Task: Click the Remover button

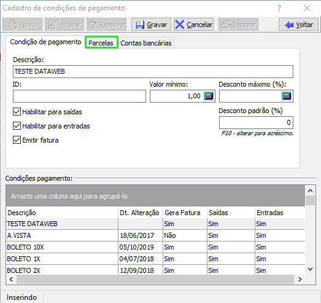Action: tap(106, 25)
